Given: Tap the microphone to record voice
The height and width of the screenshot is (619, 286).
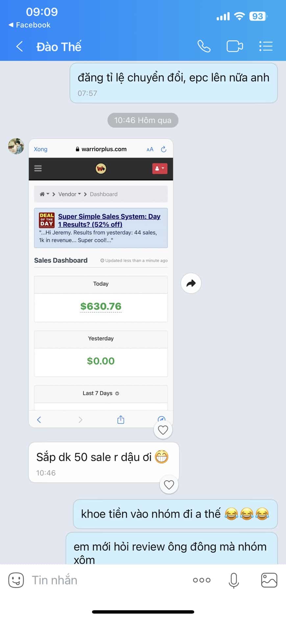Looking at the screenshot, I should pos(234,581).
